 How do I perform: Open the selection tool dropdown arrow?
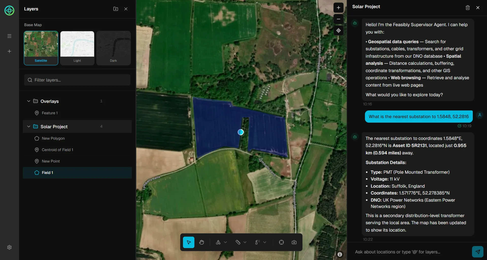click(x=265, y=242)
